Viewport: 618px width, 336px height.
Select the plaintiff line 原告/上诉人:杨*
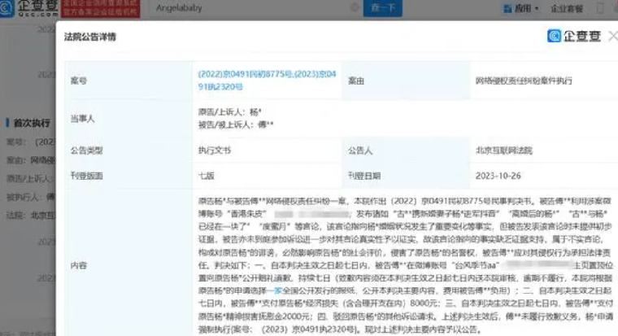click(x=230, y=112)
